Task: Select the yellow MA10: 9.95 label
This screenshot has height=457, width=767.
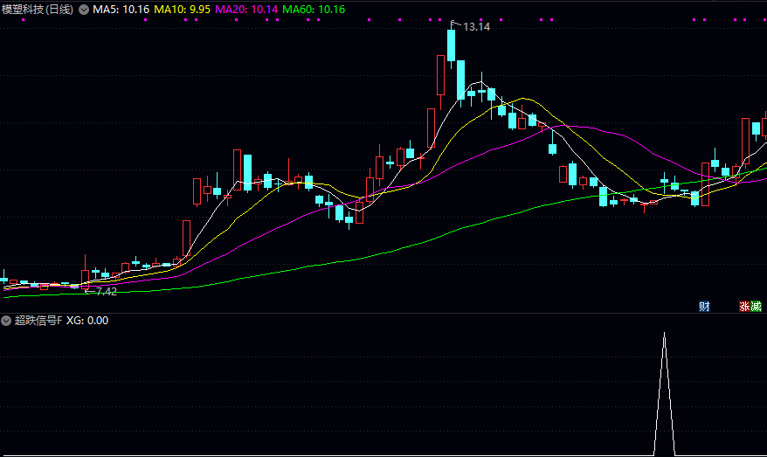Action: (x=183, y=10)
